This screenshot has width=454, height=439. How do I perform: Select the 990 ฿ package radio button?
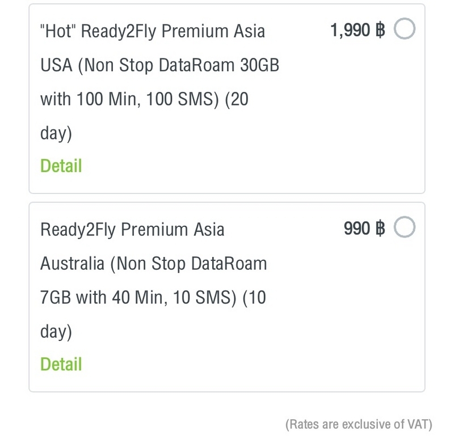pyautogui.click(x=404, y=227)
